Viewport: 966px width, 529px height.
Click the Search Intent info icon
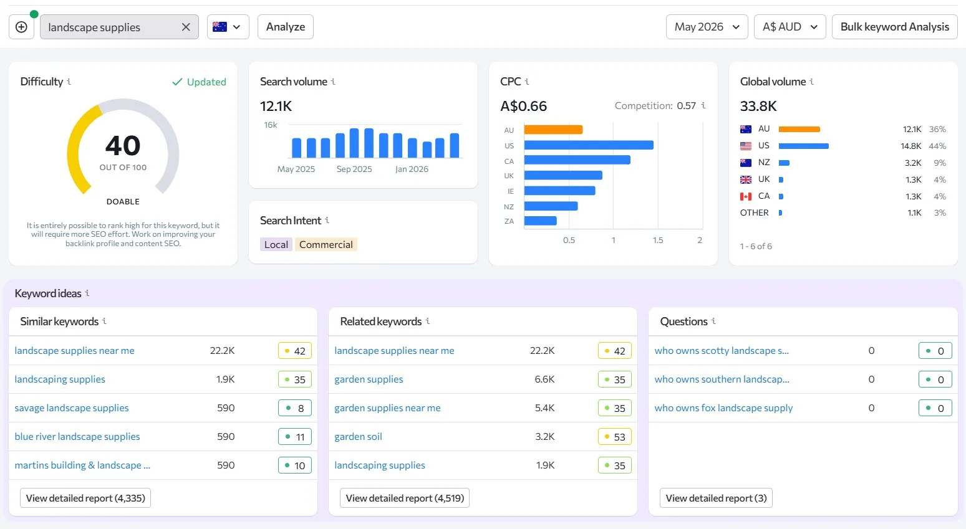click(327, 220)
